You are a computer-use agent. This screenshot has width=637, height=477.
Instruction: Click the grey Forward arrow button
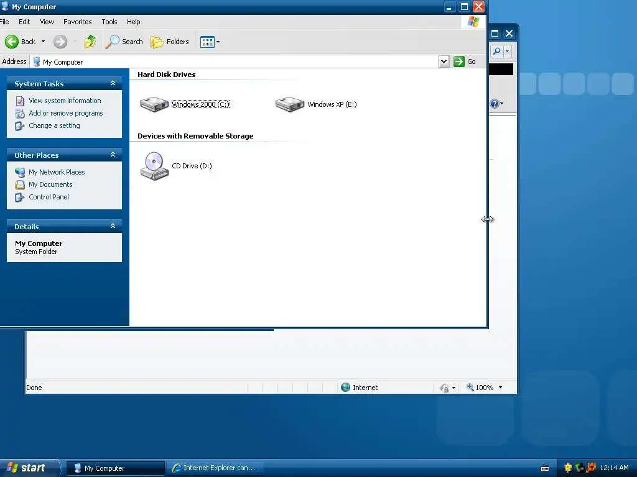[x=60, y=42]
